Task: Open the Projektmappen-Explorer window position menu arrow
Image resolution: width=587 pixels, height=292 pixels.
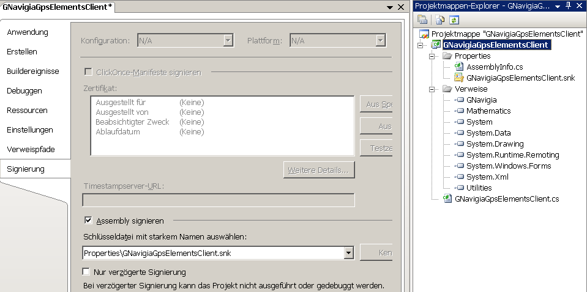Action: click(x=558, y=7)
